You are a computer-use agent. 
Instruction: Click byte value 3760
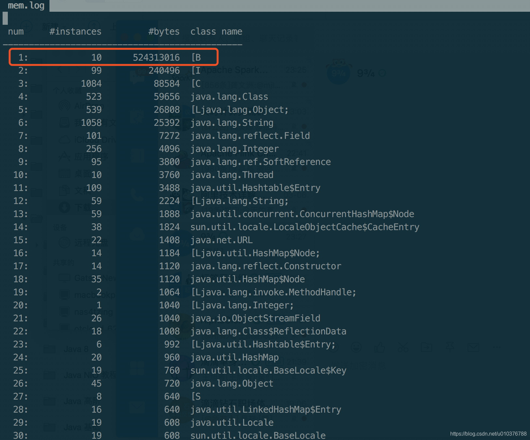169,175
